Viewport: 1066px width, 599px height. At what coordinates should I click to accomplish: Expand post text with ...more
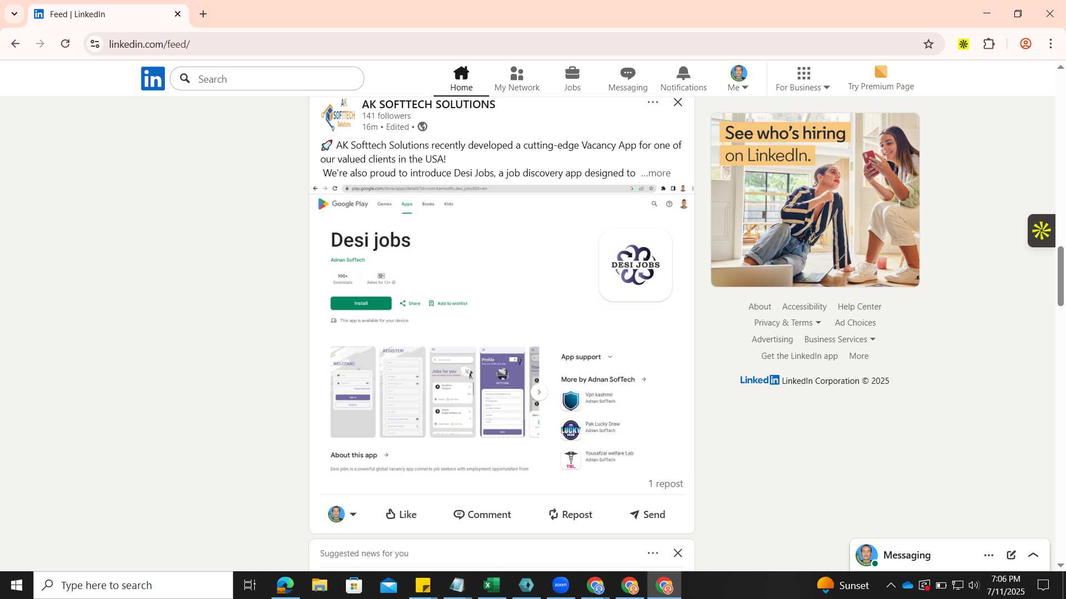tap(656, 173)
